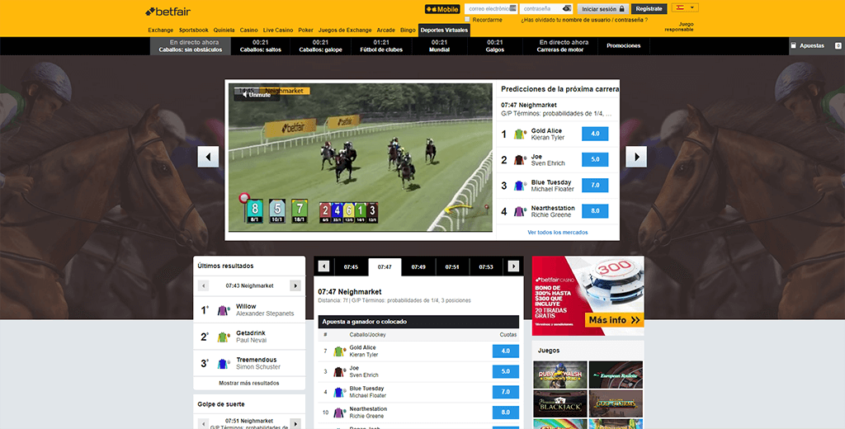Open Promociones tab
The width and height of the screenshot is (845, 429).
click(x=624, y=46)
